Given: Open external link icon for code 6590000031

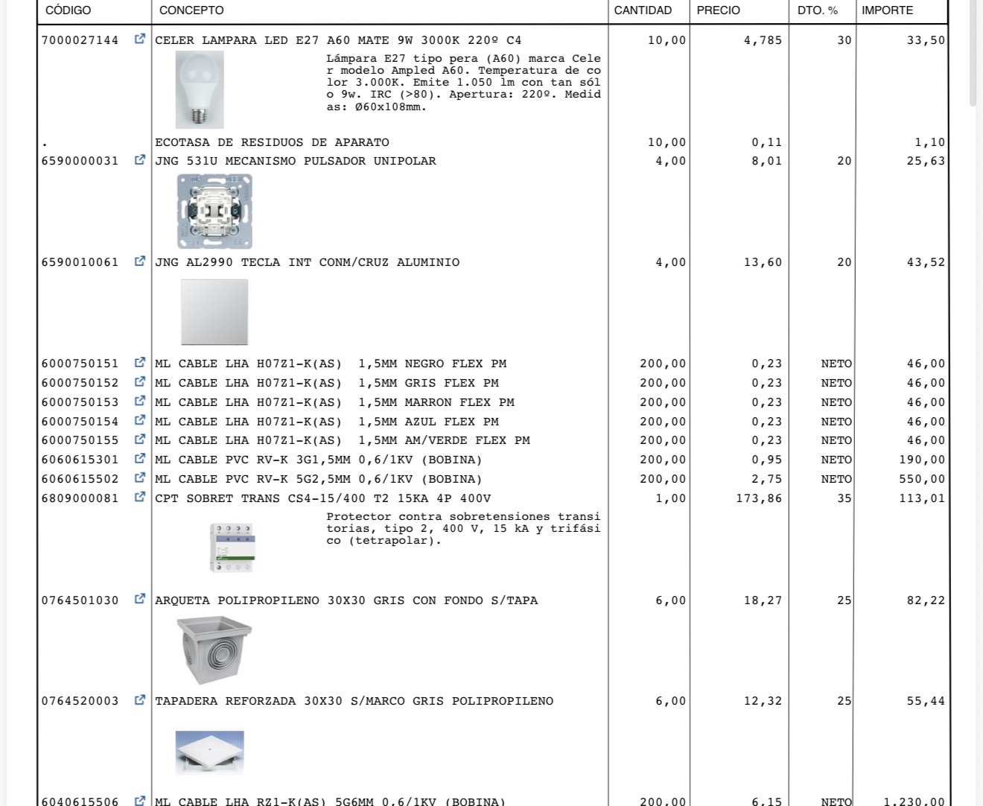Looking at the screenshot, I should tap(139, 160).
